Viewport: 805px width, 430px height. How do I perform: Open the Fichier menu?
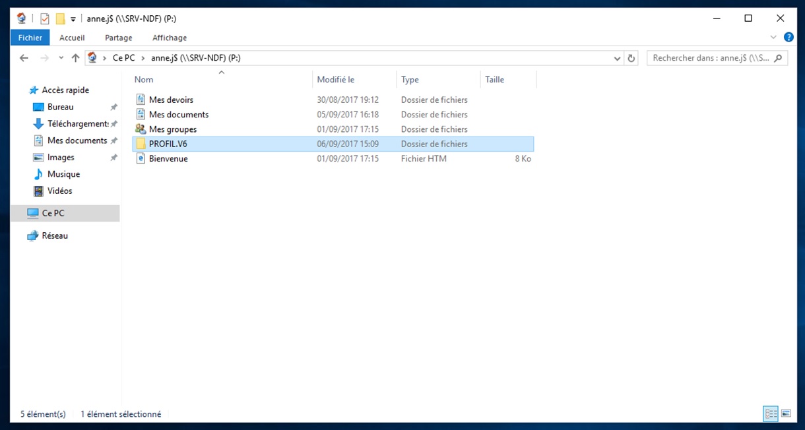30,38
